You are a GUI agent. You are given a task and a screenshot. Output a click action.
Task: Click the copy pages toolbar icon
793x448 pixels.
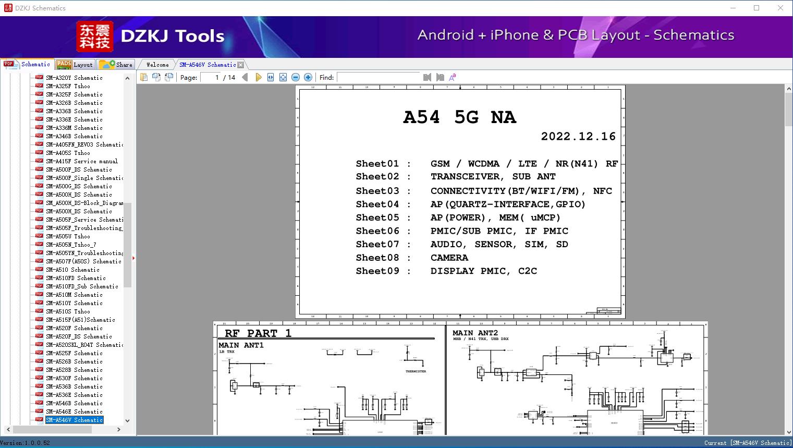[143, 77]
